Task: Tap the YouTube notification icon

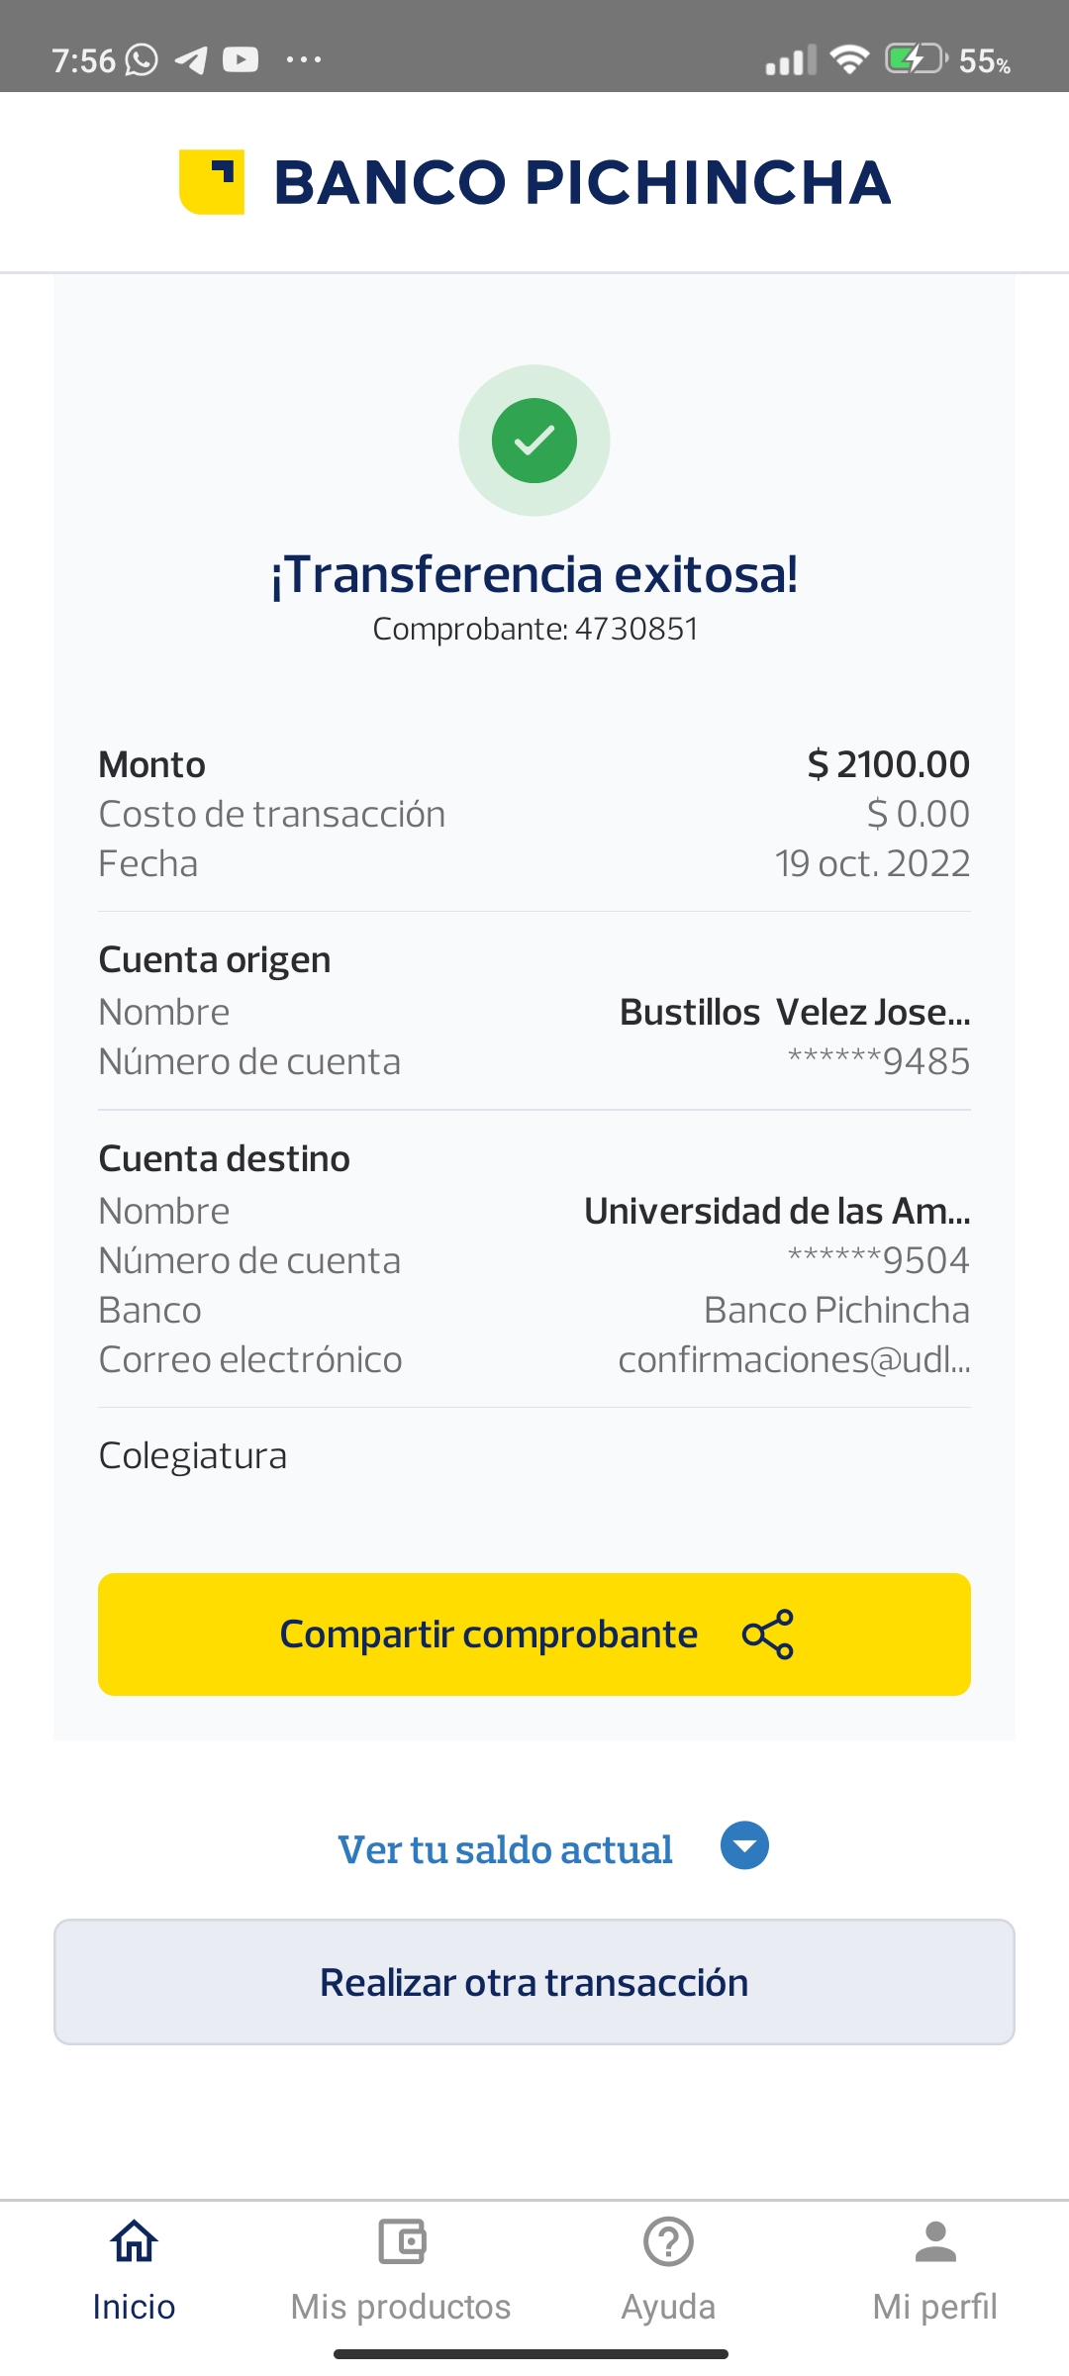Action: (241, 60)
